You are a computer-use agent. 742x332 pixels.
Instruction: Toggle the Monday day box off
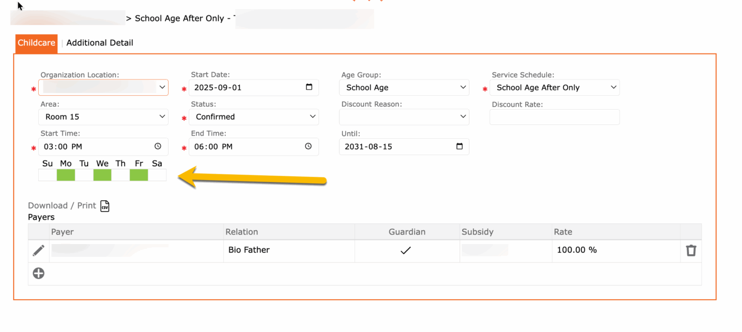point(66,175)
